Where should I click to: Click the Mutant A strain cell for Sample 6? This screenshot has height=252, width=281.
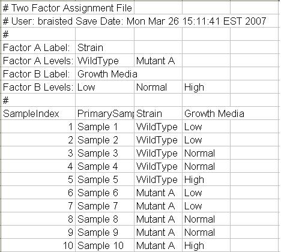click(158, 193)
